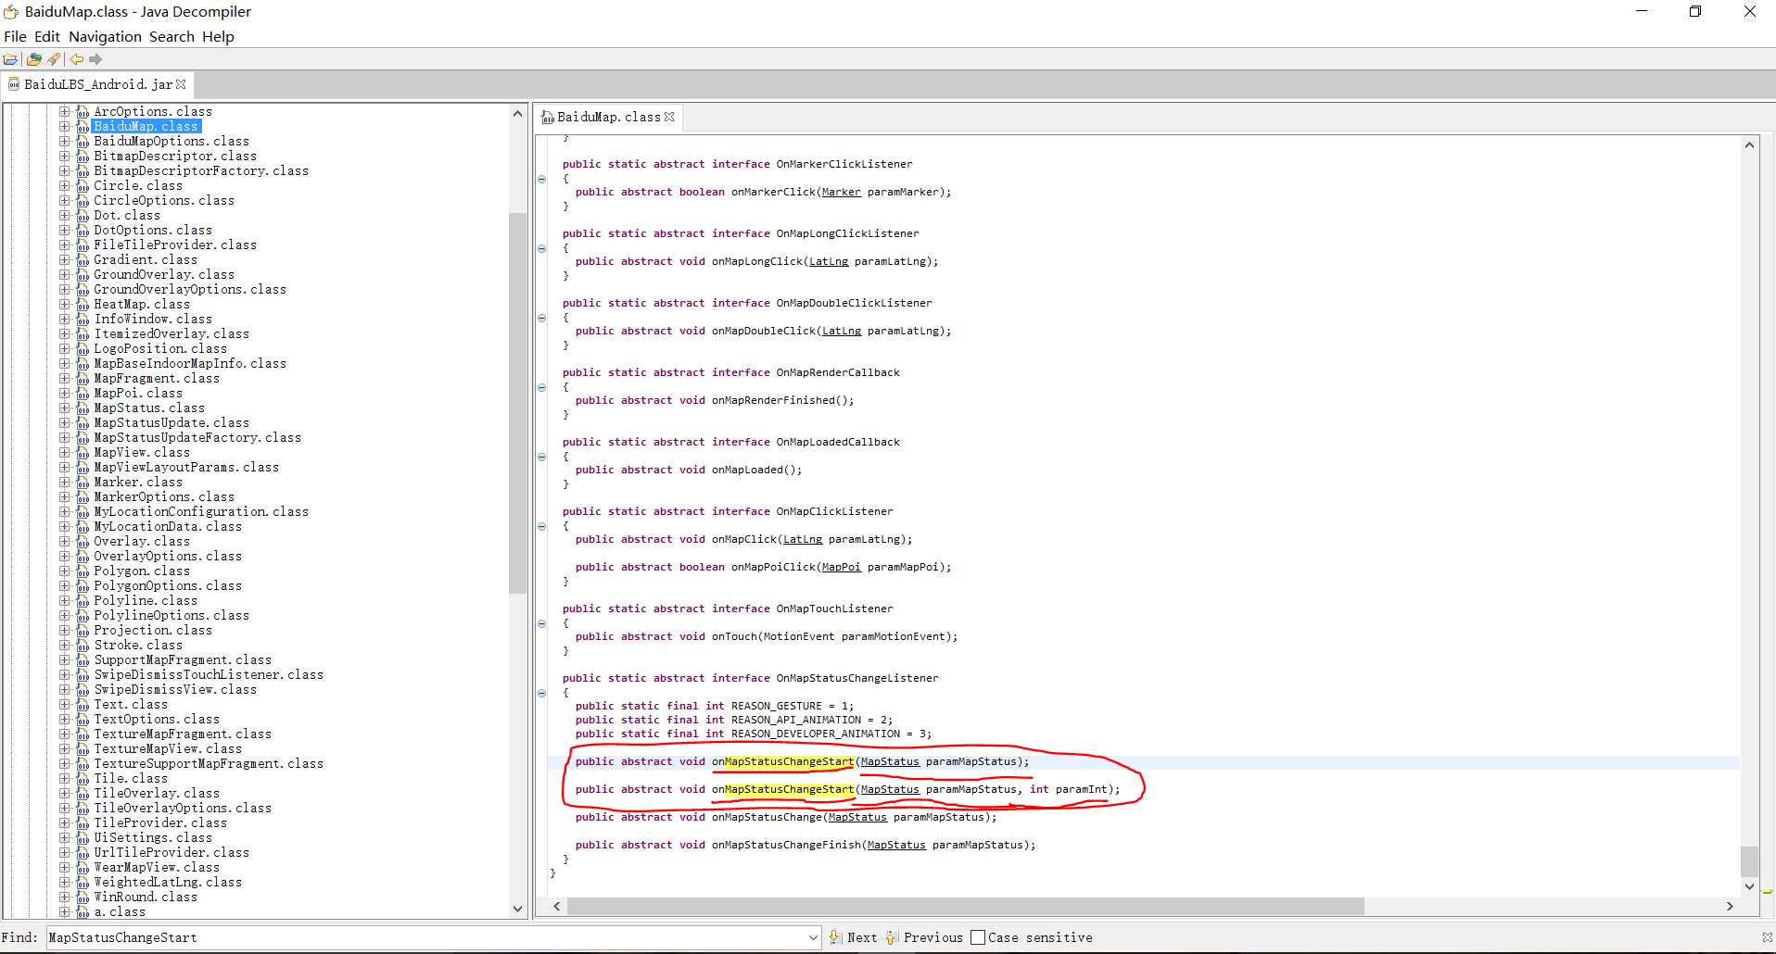This screenshot has height=954, width=1776.
Task: Enable the Case sensitive checkbox
Action: click(x=978, y=937)
